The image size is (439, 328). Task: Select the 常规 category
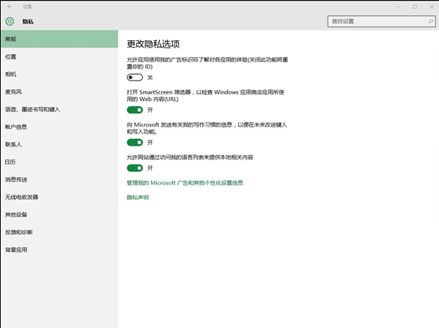coord(59,39)
